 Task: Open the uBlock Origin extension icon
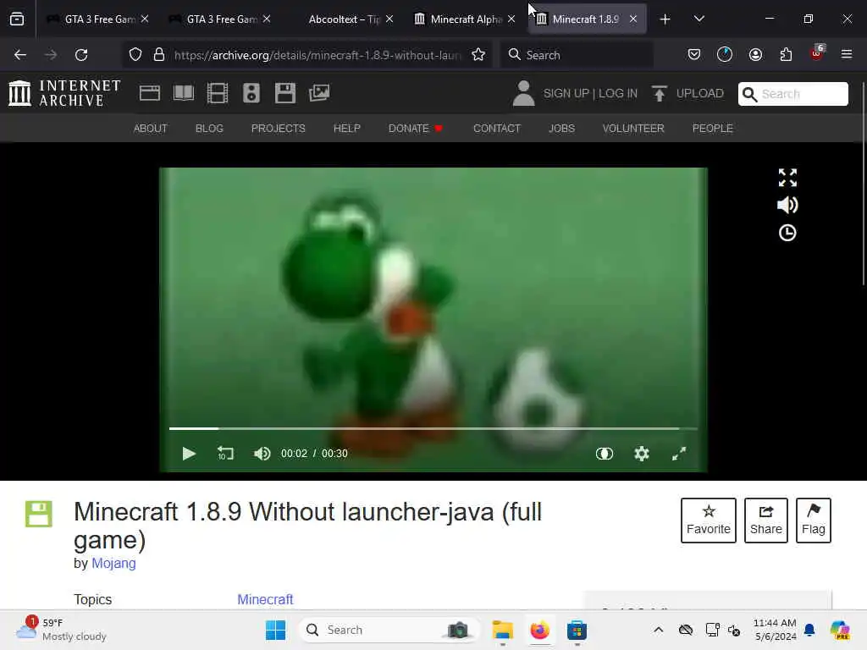point(817,53)
